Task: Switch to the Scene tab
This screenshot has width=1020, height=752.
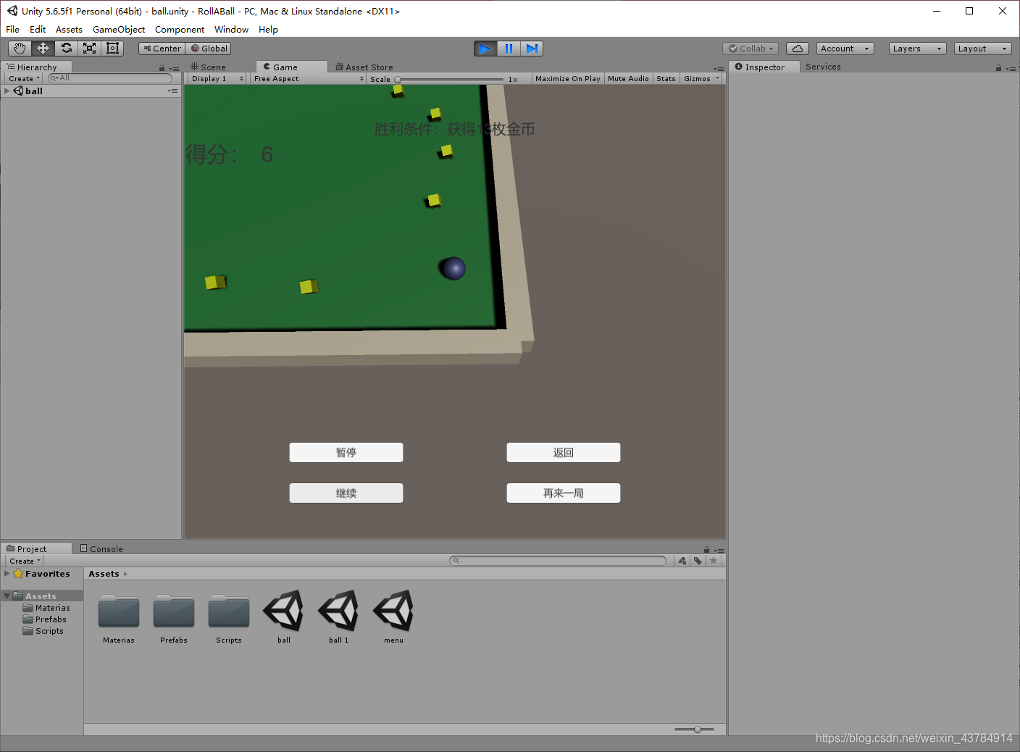Action: [x=209, y=67]
